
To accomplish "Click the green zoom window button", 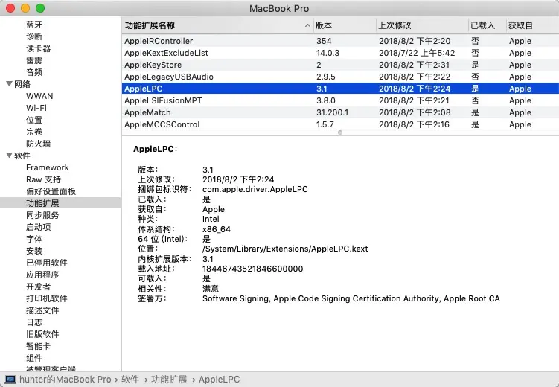I will (39, 7).
